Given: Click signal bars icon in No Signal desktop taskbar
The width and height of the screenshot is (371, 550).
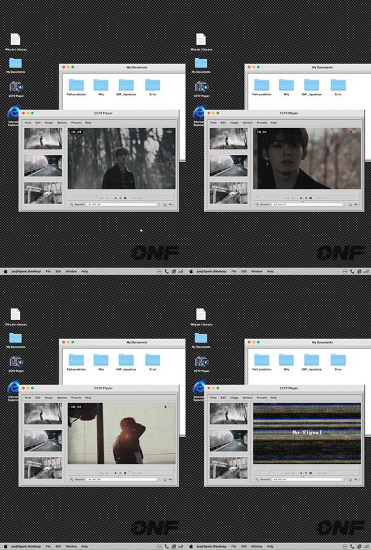Looking at the screenshot, I should tap(366, 546).
